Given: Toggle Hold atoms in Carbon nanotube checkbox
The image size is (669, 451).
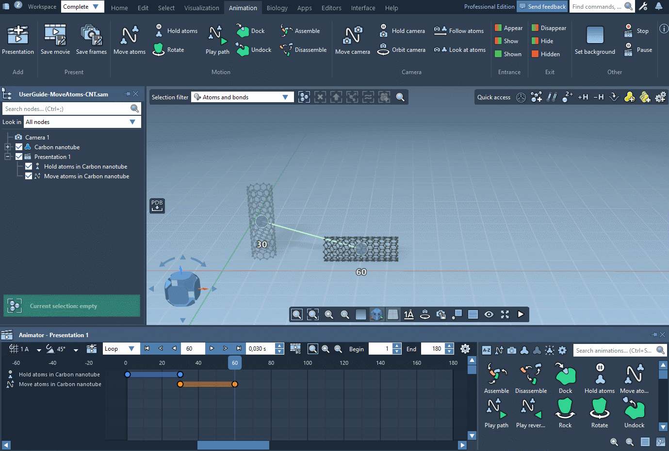Looking at the screenshot, I should [x=29, y=166].
